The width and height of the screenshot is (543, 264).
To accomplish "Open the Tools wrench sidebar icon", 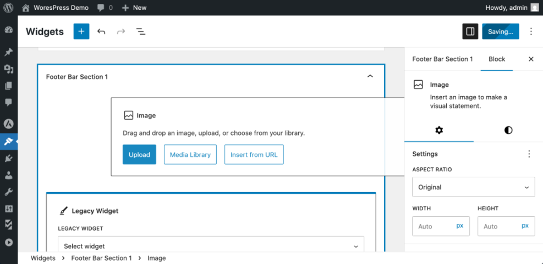I will coord(9,192).
